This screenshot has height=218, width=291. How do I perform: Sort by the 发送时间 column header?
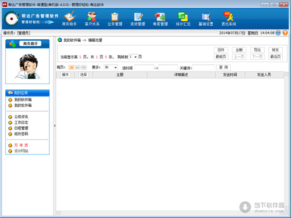(x=230, y=75)
